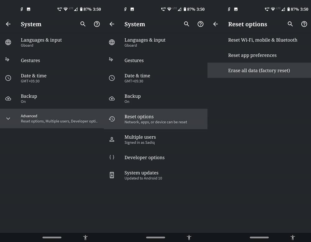
Task: Go back from the Reset options screen
Action: [x=216, y=24]
